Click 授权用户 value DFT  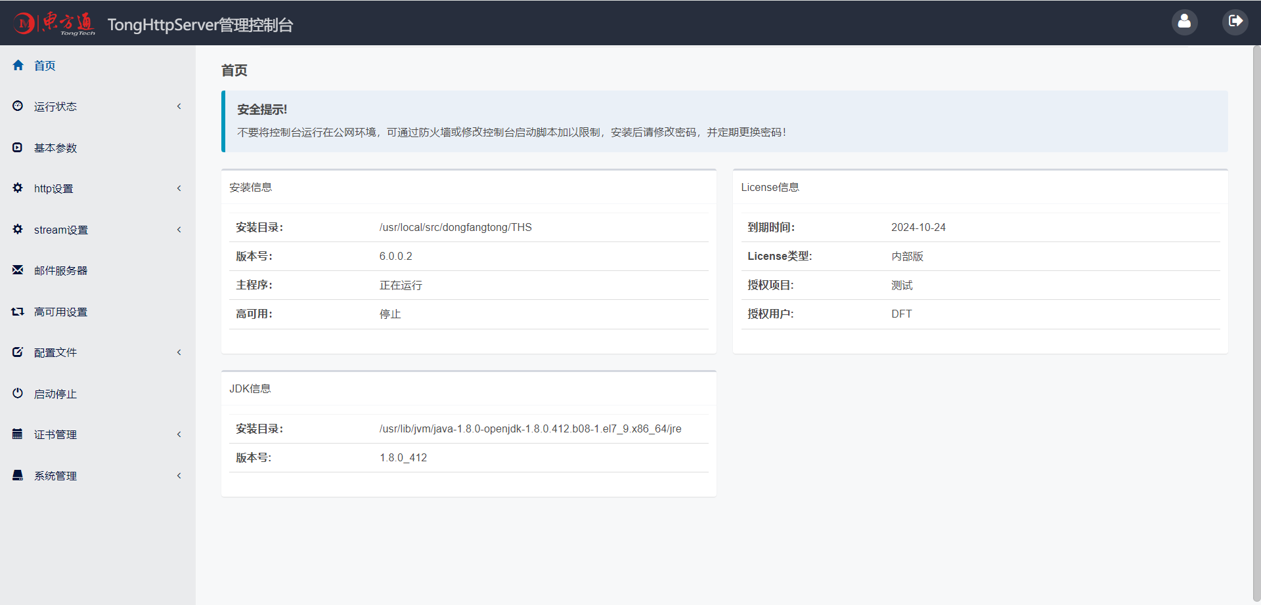pos(901,314)
